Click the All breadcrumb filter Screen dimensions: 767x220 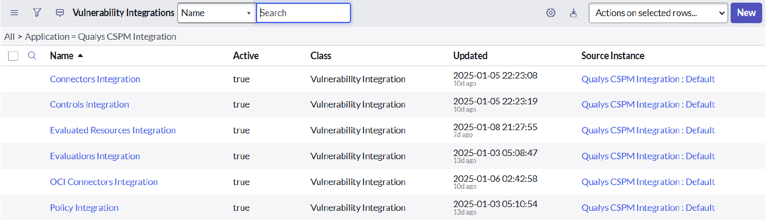(x=9, y=37)
